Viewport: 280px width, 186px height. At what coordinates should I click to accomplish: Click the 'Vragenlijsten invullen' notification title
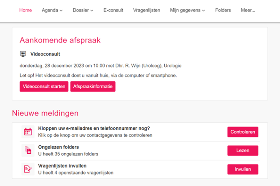pyautogui.click(x=62, y=166)
